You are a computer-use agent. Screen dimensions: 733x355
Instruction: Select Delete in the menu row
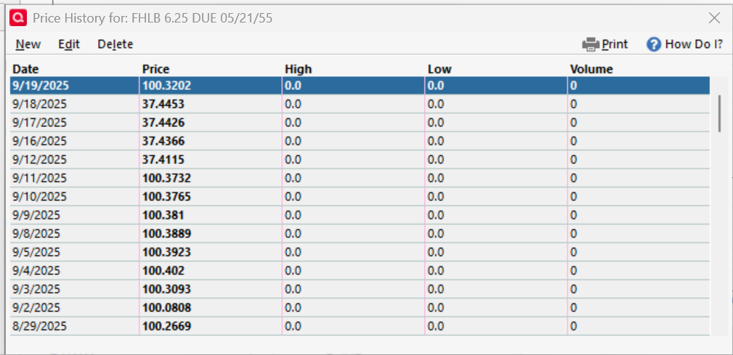click(116, 44)
